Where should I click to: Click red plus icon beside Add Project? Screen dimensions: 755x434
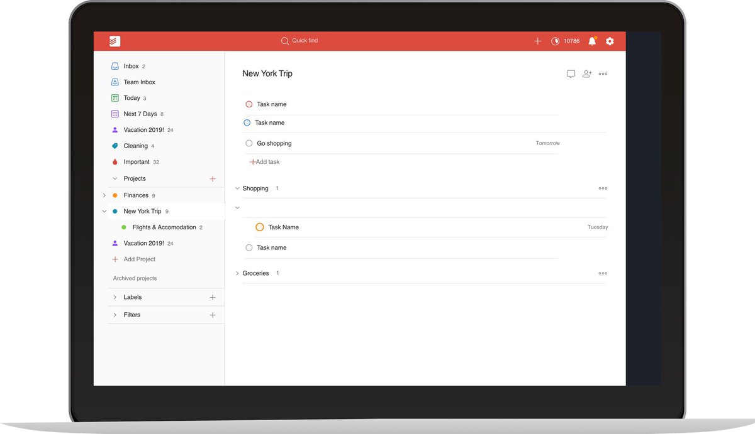[115, 259]
